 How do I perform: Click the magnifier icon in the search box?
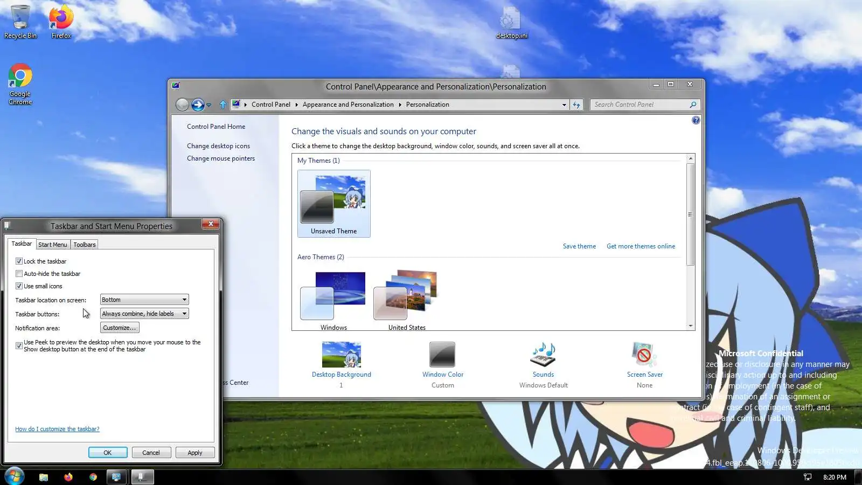click(693, 105)
